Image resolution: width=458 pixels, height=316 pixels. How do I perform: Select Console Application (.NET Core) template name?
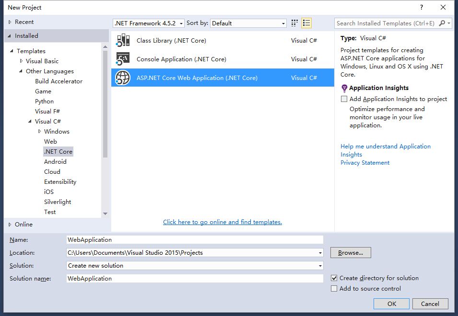[181, 59]
